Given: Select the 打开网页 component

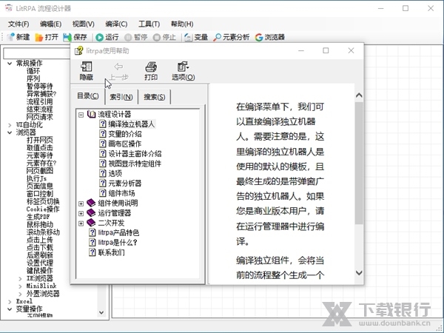Looking at the screenshot, I should [x=40, y=140].
